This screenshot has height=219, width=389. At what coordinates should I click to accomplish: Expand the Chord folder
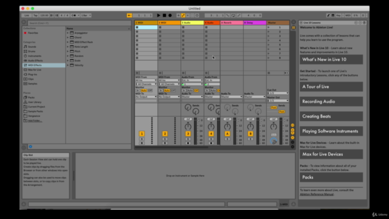[67, 38]
